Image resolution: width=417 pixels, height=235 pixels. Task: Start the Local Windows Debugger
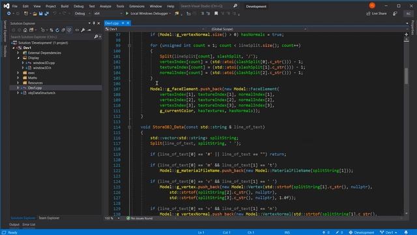[148, 13]
